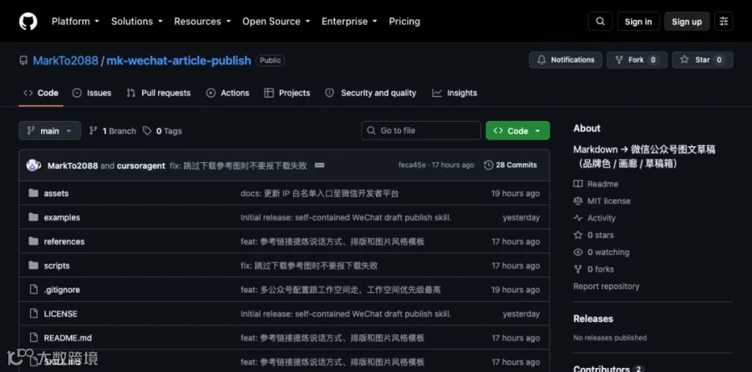752x372 pixels.
Task: Switch to the Actions tab
Action: 227,93
